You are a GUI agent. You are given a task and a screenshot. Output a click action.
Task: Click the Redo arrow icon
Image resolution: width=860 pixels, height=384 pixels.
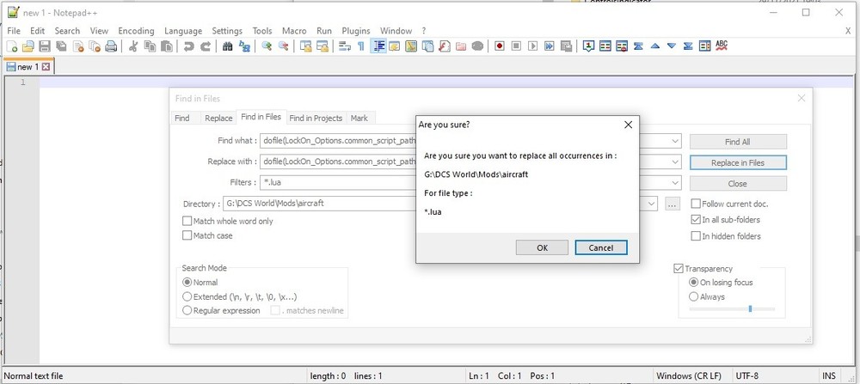click(x=206, y=46)
